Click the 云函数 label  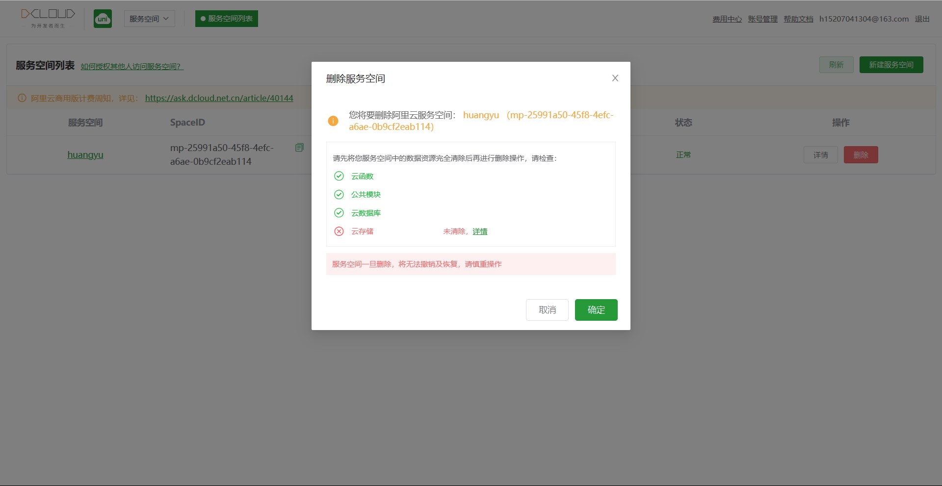tap(363, 176)
